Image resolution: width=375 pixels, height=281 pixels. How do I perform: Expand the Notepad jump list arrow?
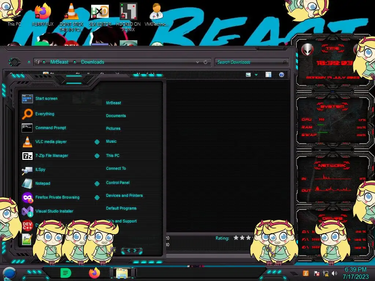(x=97, y=184)
